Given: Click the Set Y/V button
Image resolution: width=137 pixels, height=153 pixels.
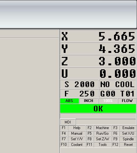Looking at the screenshot, I should [x=77, y=139].
